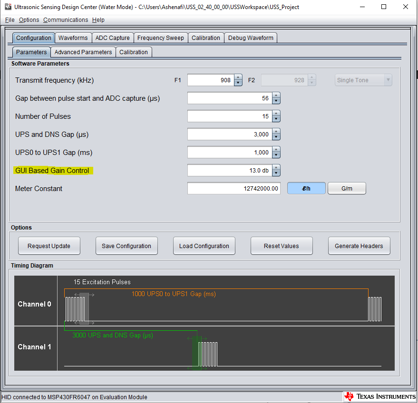Open the File menu
The image size is (418, 403).
pos(10,20)
